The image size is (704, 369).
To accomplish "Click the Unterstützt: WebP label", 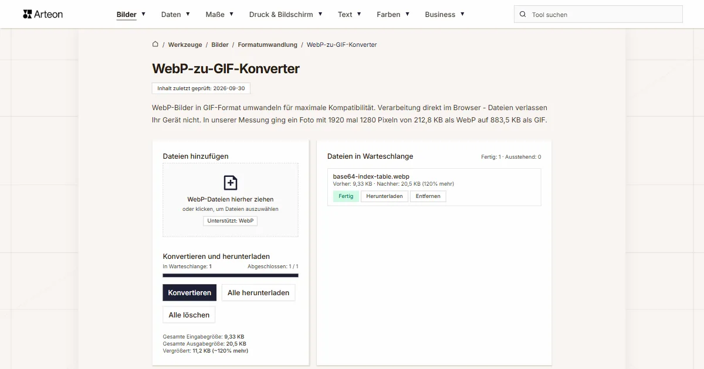I will coord(231,221).
